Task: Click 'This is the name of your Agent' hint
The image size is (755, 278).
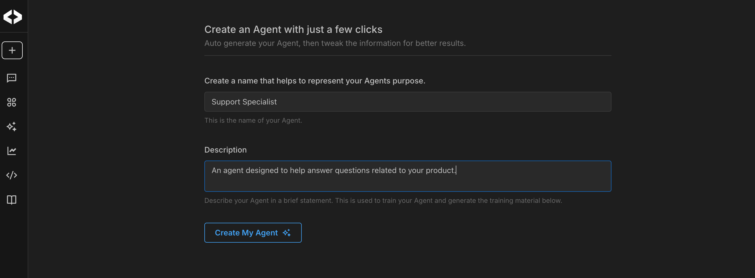Action: click(x=253, y=120)
